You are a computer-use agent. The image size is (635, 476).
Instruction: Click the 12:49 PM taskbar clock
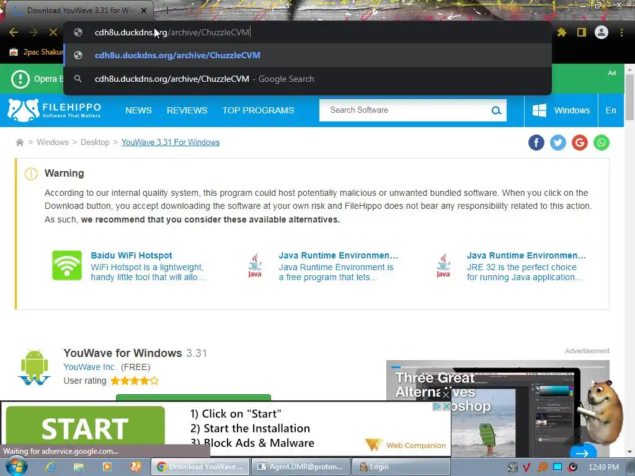(x=603, y=467)
